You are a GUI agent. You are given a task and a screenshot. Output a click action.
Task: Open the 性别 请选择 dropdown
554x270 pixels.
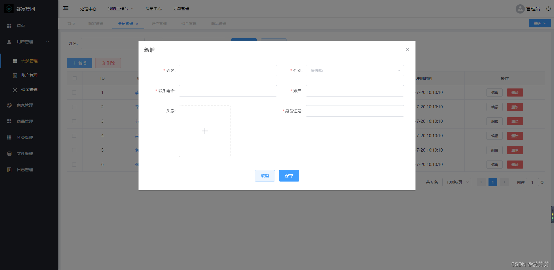pos(355,71)
